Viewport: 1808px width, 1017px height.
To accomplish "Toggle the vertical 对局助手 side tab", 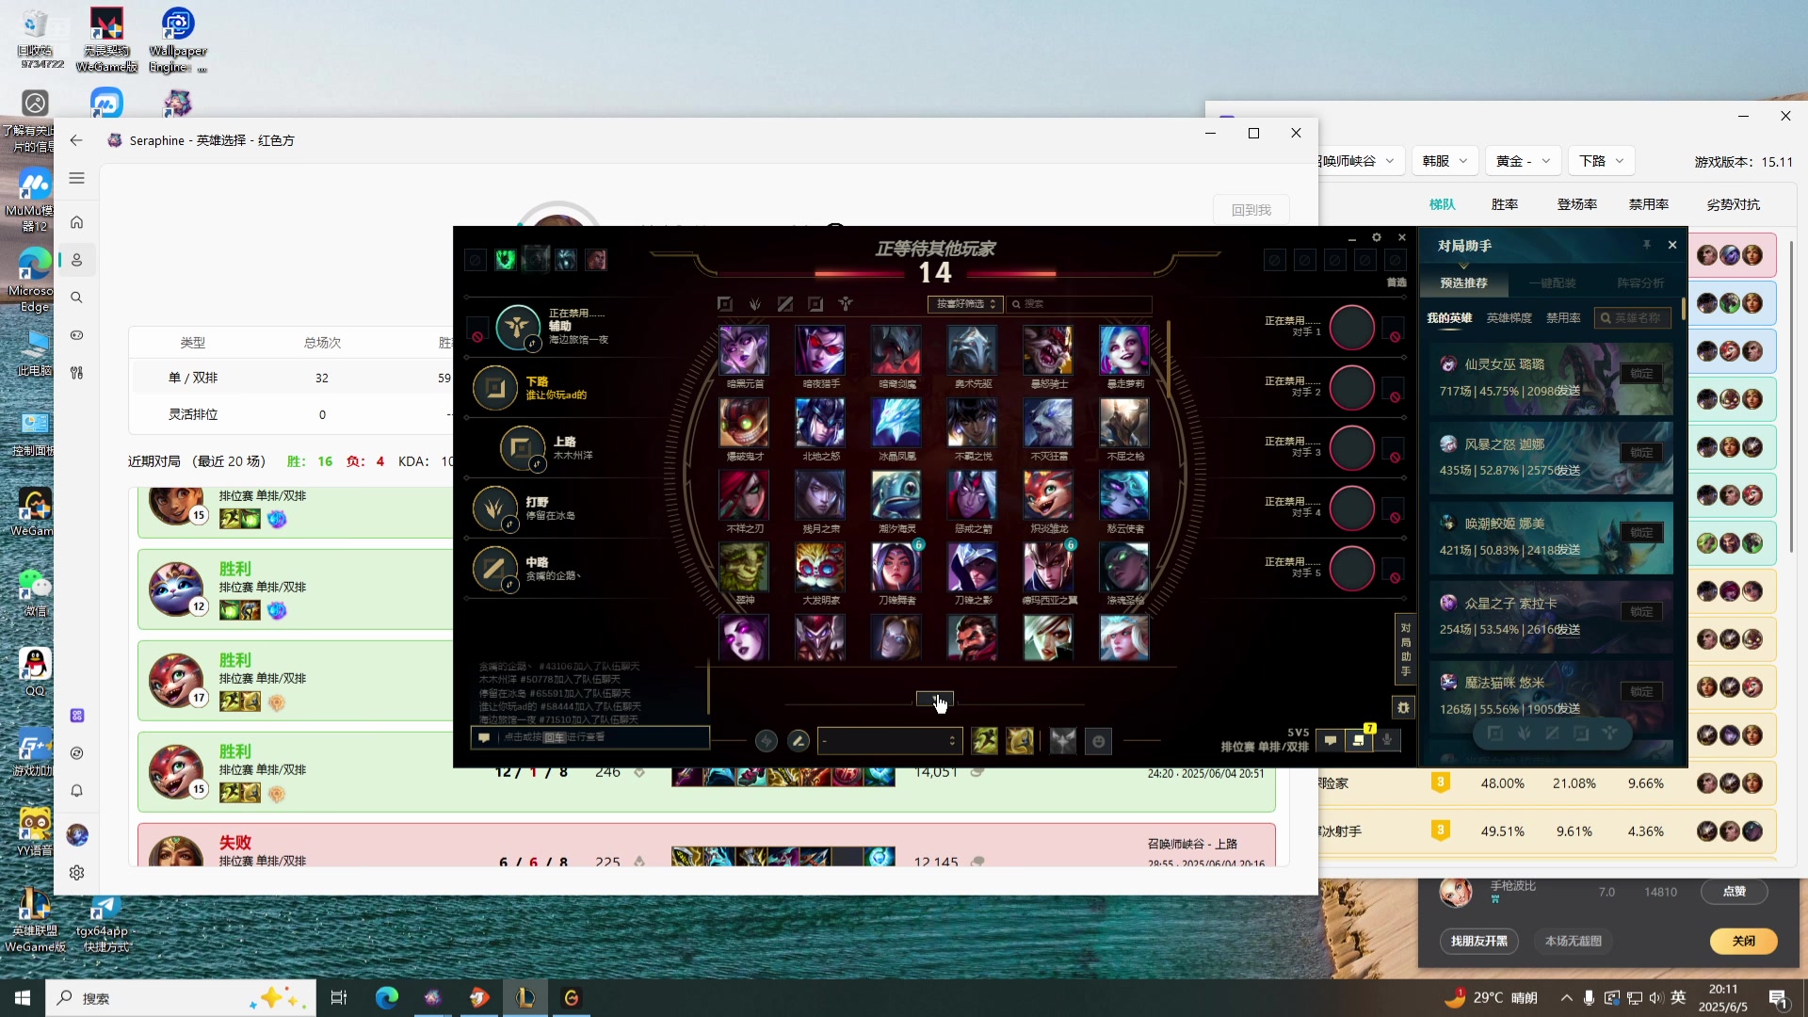I will coord(1404,650).
